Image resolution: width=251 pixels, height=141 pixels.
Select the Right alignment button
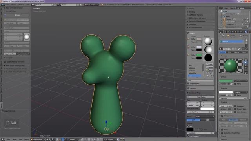point(207,120)
